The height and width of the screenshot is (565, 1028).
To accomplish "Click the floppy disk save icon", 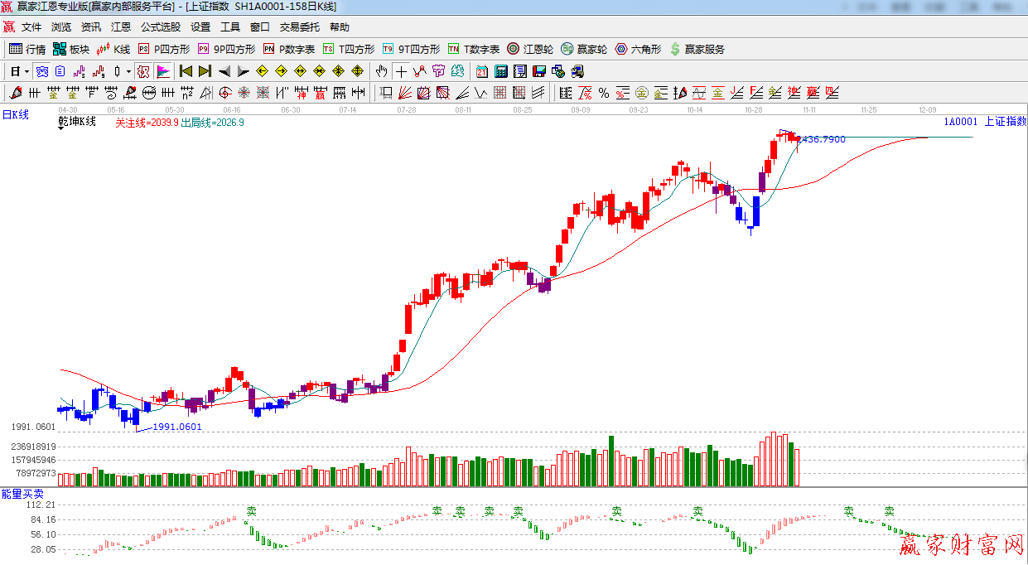I will [539, 71].
